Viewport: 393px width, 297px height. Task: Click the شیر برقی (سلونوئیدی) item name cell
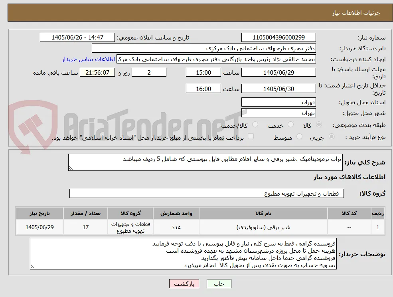pos(263,227)
